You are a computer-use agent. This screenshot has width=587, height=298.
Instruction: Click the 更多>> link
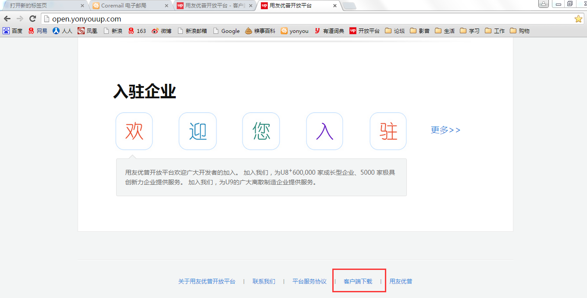pos(445,130)
